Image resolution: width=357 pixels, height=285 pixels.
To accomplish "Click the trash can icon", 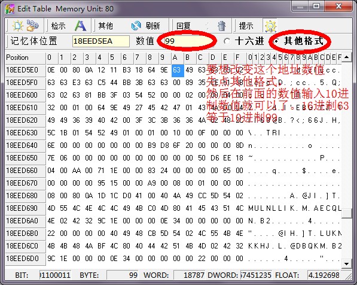I will (x=221, y=26).
